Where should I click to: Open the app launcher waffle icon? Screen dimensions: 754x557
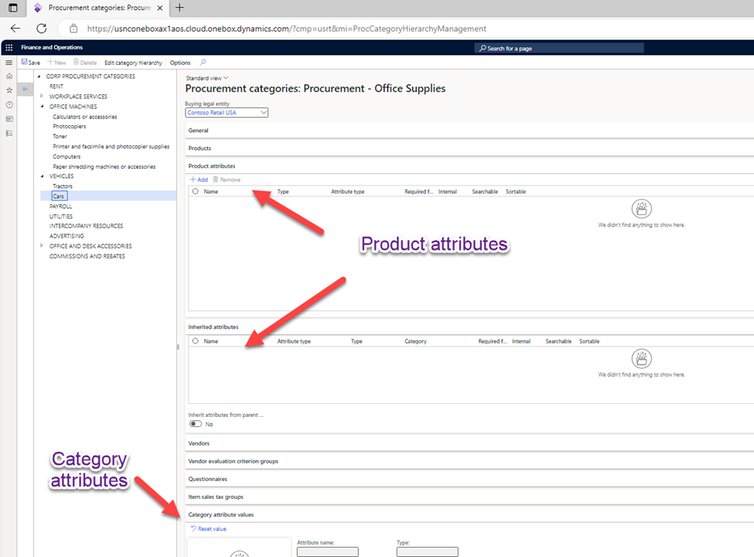click(9, 47)
